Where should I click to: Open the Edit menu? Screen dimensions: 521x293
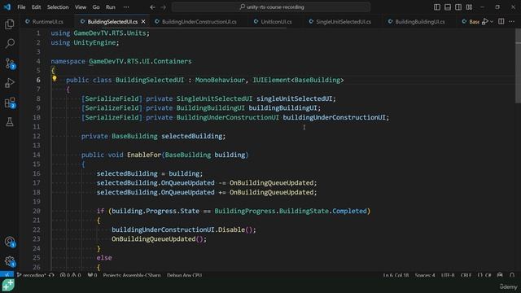click(36, 7)
